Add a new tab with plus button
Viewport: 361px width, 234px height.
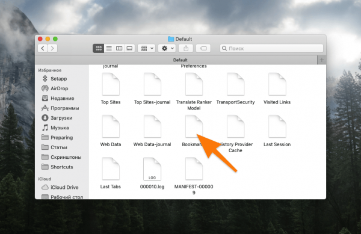pyautogui.click(x=322, y=60)
